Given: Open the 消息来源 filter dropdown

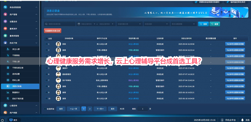Looking at the screenshot, I should (157, 24).
